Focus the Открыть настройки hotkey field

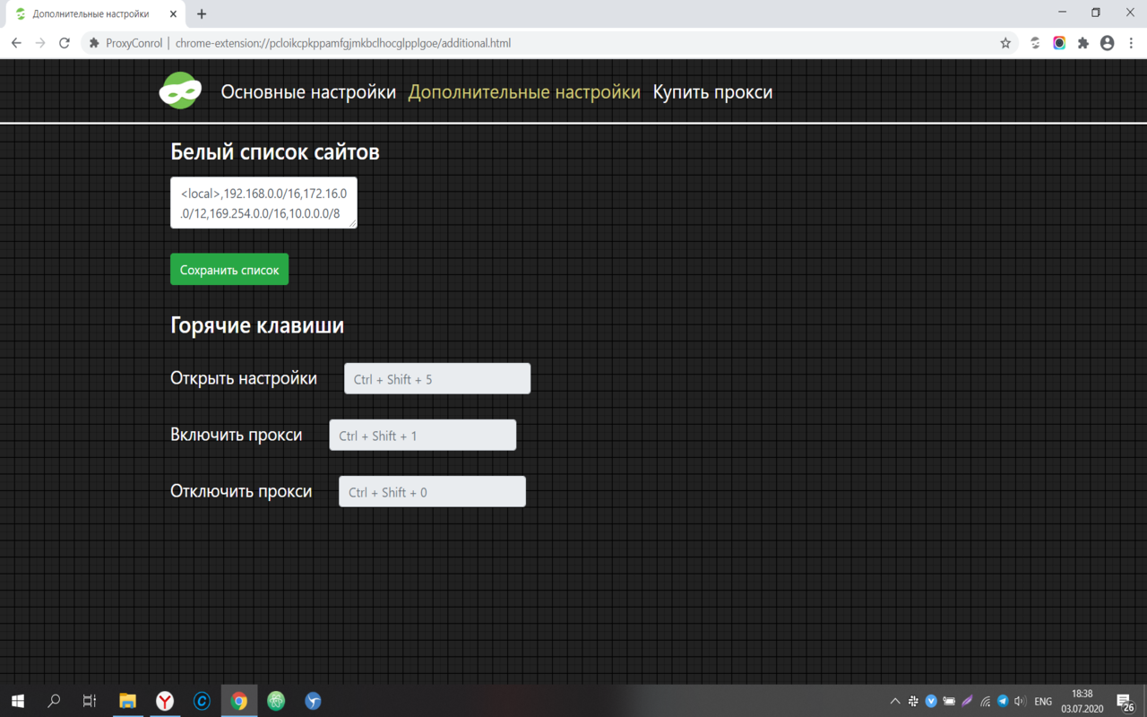437,378
